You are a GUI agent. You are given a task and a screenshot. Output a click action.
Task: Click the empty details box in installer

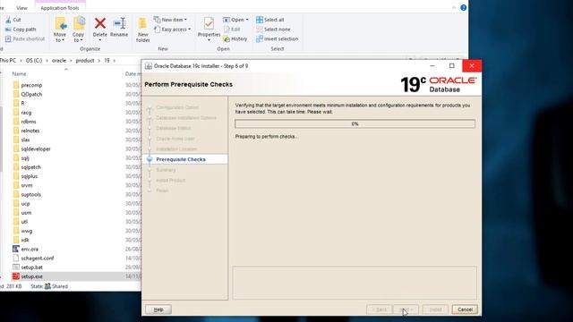(x=355, y=283)
